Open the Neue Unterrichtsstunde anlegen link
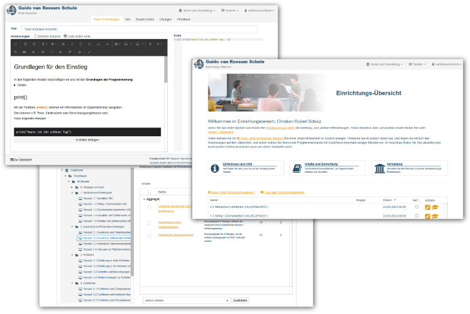470x314 pixels. pyautogui.click(x=233, y=192)
